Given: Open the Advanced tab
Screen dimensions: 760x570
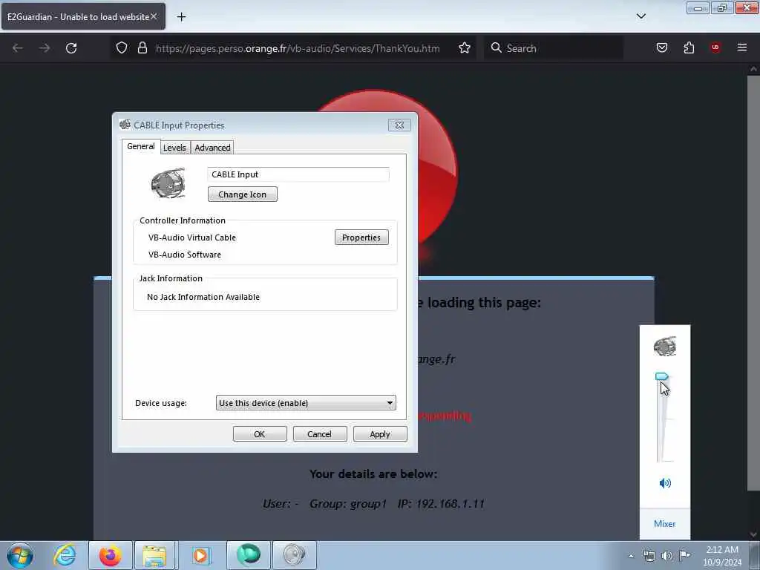Looking at the screenshot, I should 212,148.
